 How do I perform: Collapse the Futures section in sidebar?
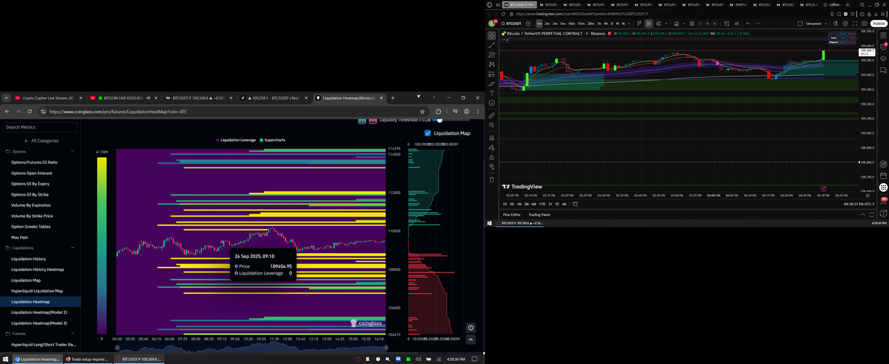coord(72,333)
